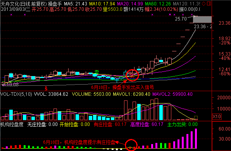The image size is (231, 151).
Task: Click the white 23.36 - price tag
Action: (x=203, y=27)
